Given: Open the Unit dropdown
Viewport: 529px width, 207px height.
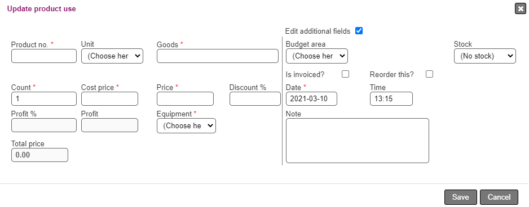Looking at the screenshot, I should 112,56.
